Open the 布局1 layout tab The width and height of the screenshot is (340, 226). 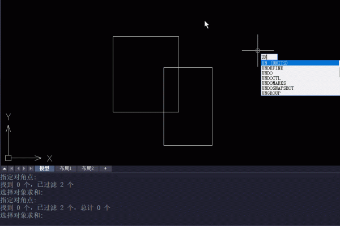66,168
